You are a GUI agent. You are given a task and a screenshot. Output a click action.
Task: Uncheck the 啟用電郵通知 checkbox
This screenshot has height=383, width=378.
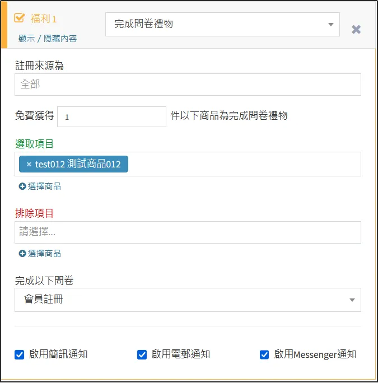point(142,354)
